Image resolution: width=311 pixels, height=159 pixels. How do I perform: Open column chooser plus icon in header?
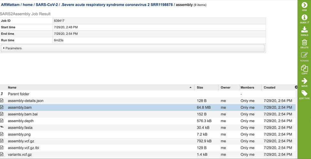[296, 87]
